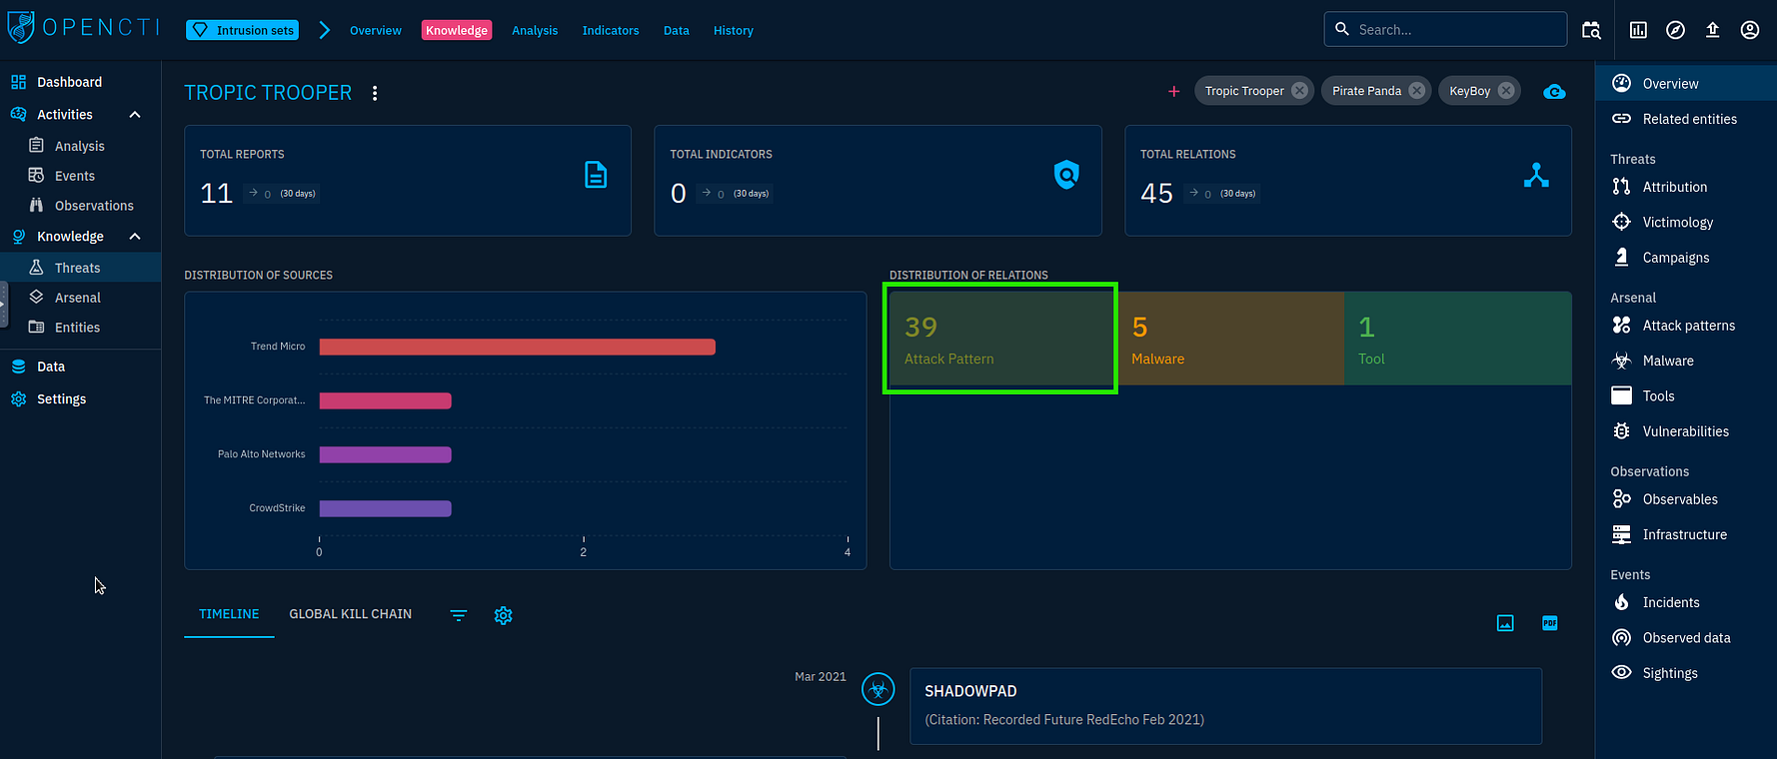Click the binoculars icon beside Observations
Image resolution: width=1777 pixels, height=759 pixels.
(x=36, y=205)
